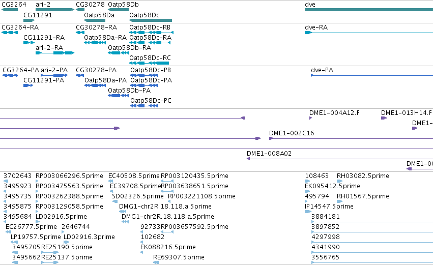Open the CG11291-RA transcript label
This screenshot has width=433, height=265.
[x=44, y=38]
